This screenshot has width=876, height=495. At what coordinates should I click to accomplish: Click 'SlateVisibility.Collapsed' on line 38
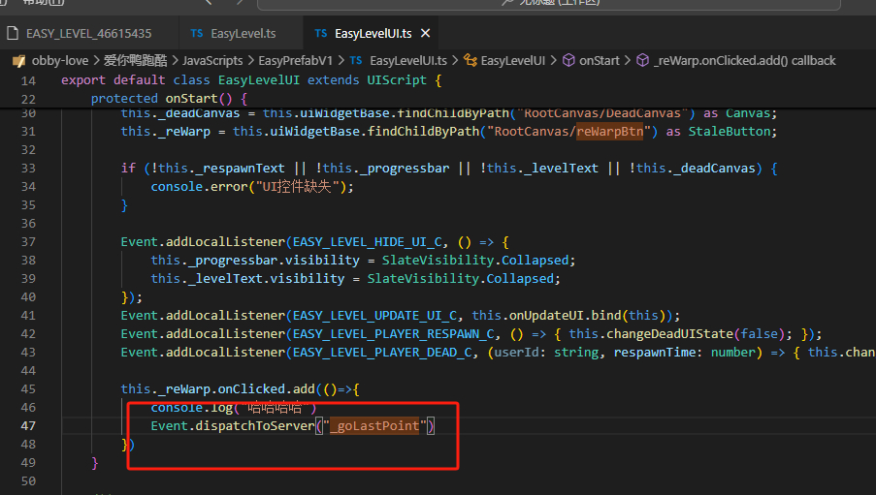[x=475, y=261]
